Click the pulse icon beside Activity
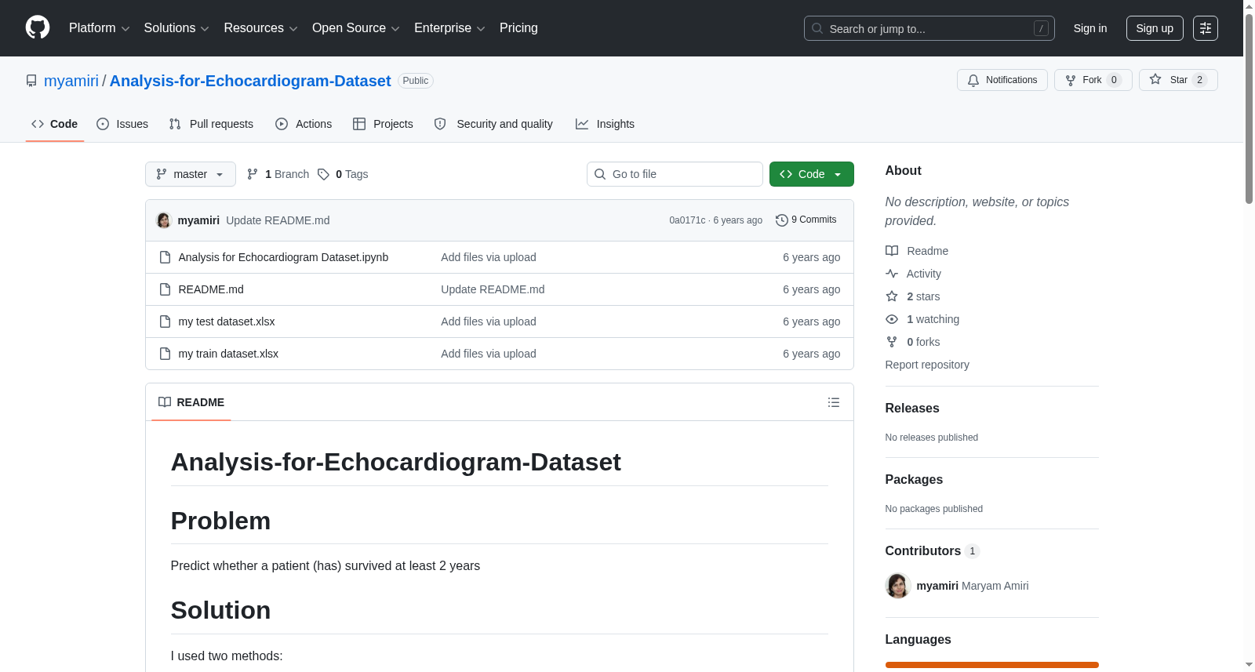 point(892,274)
